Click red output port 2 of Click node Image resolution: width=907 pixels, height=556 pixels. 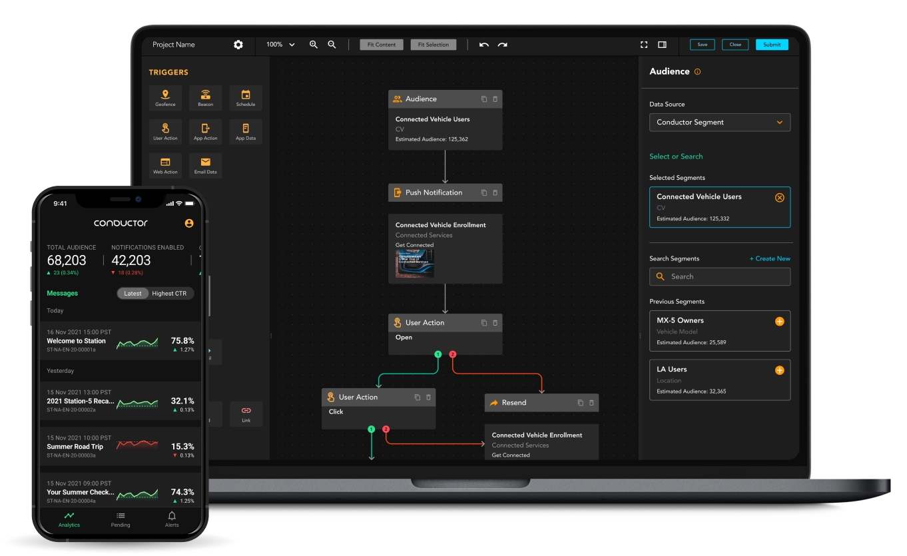386,429
